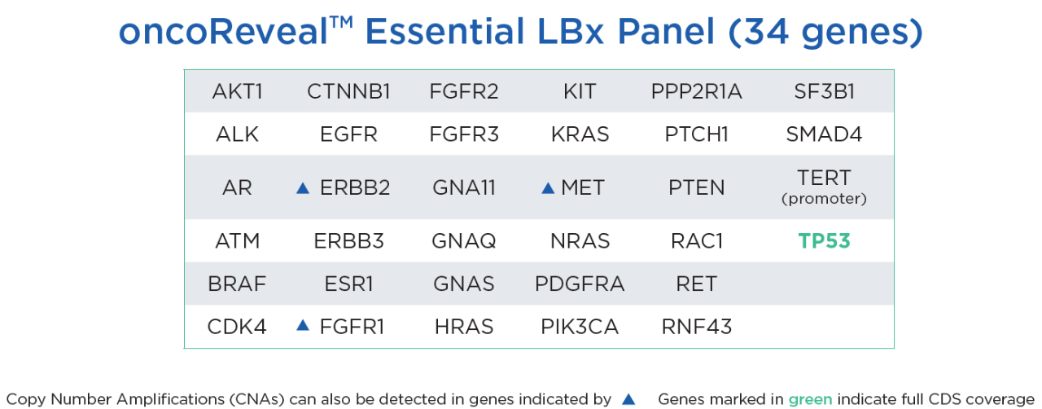Select the SMAD4 gene entry

pos(824,134)
